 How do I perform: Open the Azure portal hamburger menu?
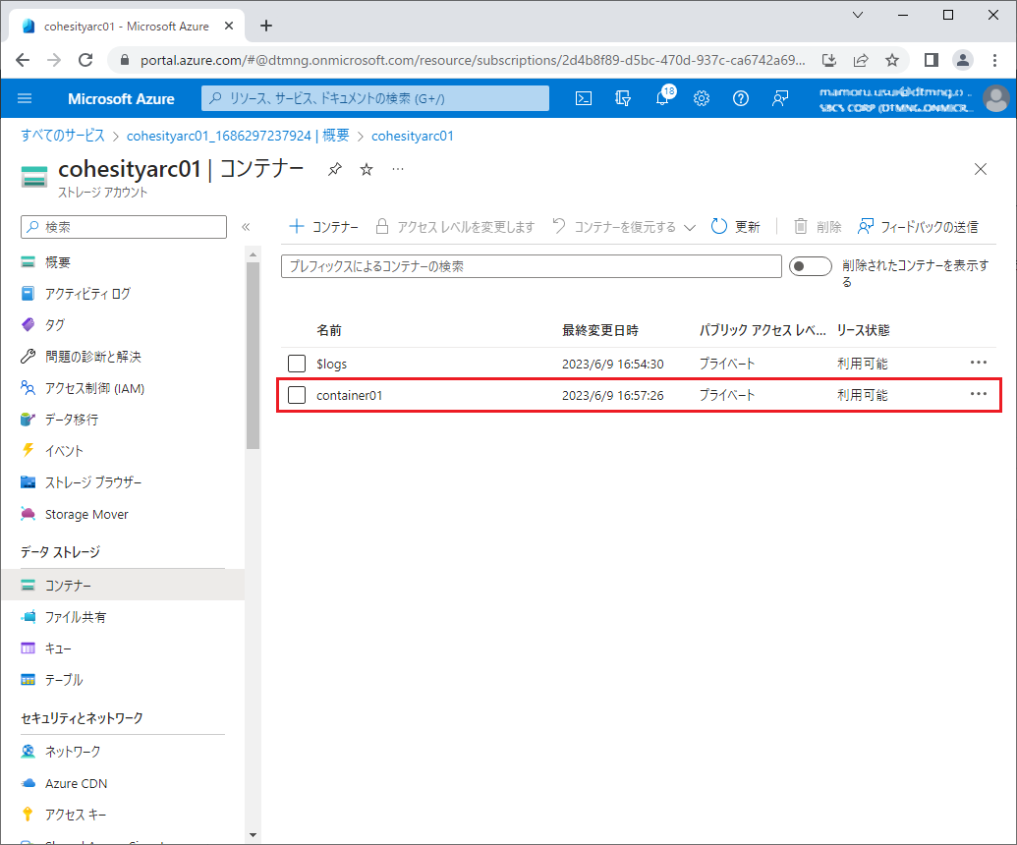coord(25,98)
